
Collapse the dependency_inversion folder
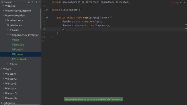8,35
